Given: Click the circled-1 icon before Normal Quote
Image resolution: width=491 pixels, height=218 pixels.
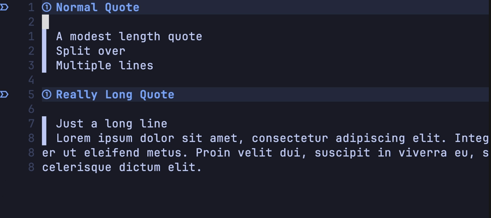Looking at the screenshot, I should [46, 8].
